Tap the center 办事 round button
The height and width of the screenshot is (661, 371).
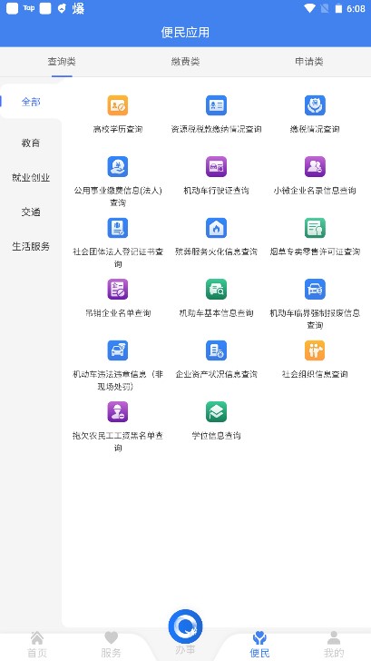pos(185,626)
